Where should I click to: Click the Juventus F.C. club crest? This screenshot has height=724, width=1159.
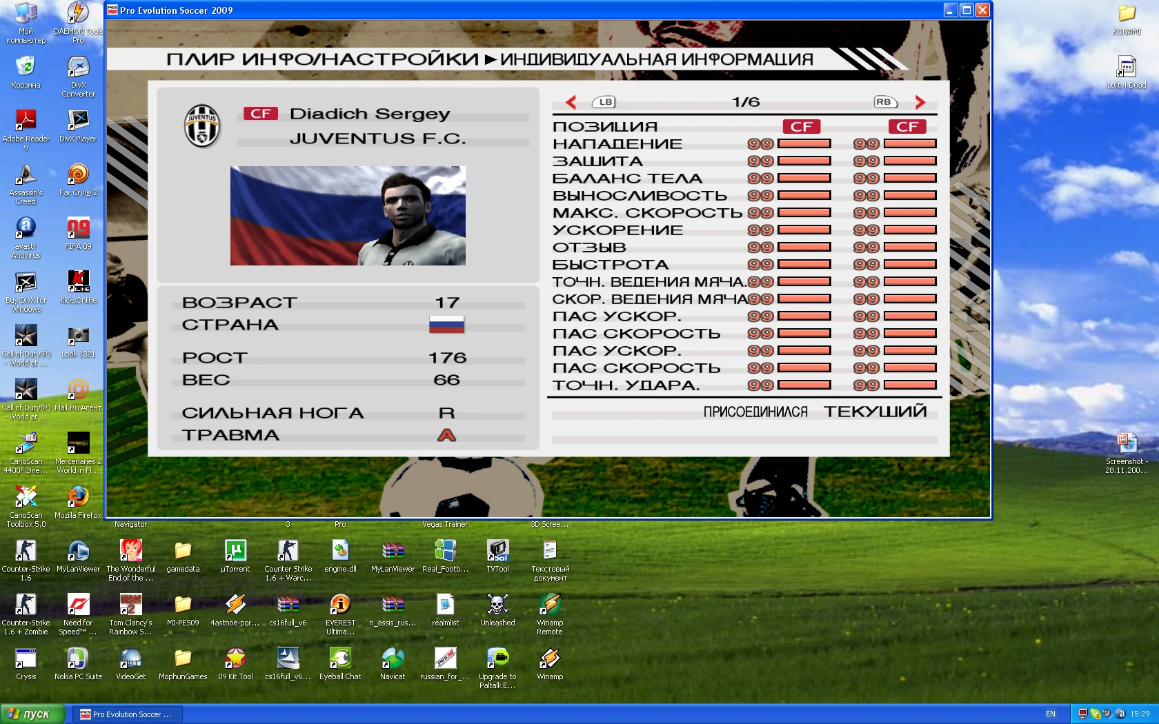coord(201,127)
